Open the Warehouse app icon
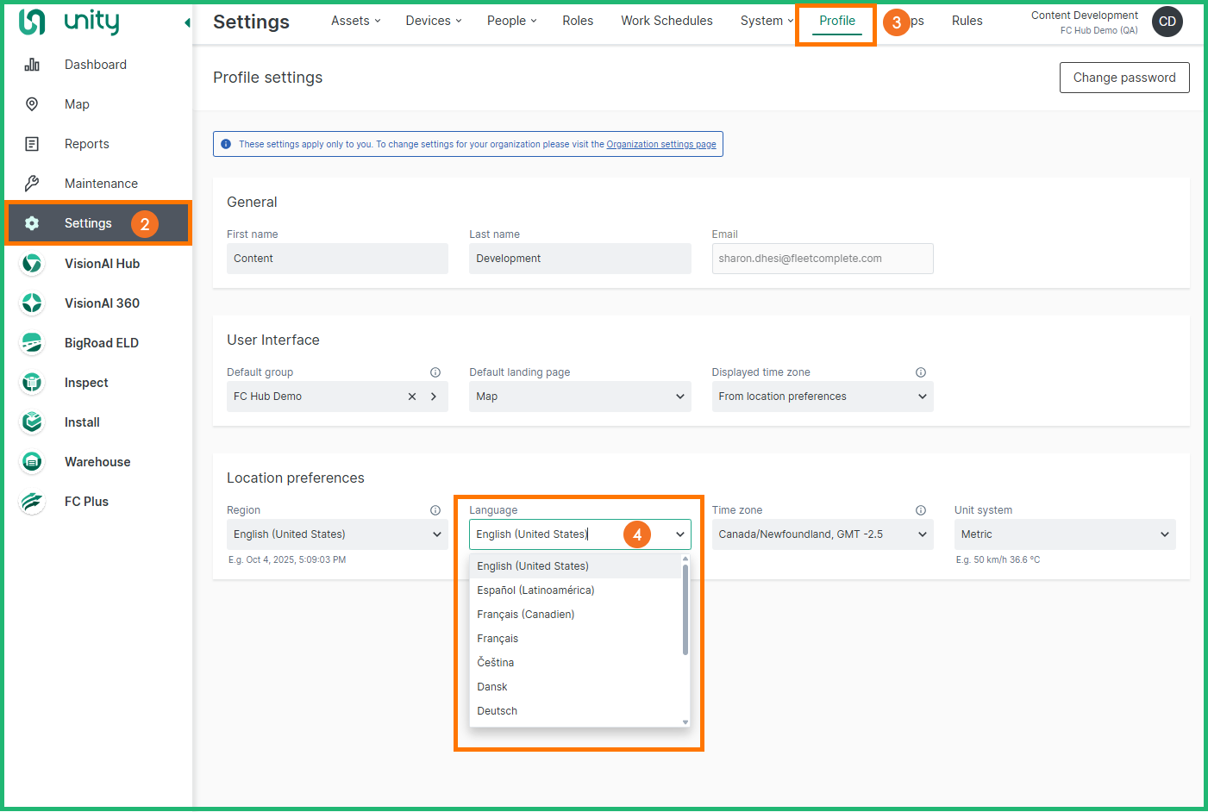This screenshot has height=812, width=1208. (x=32, y=462)
